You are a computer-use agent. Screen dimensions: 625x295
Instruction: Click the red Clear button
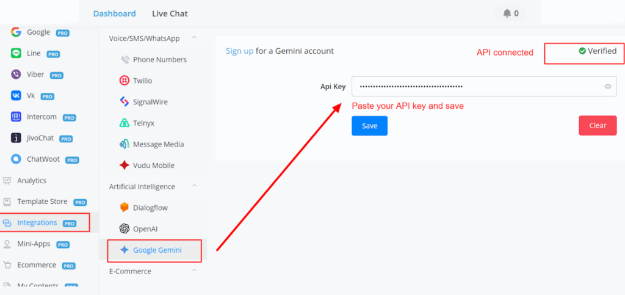[598, 126]
